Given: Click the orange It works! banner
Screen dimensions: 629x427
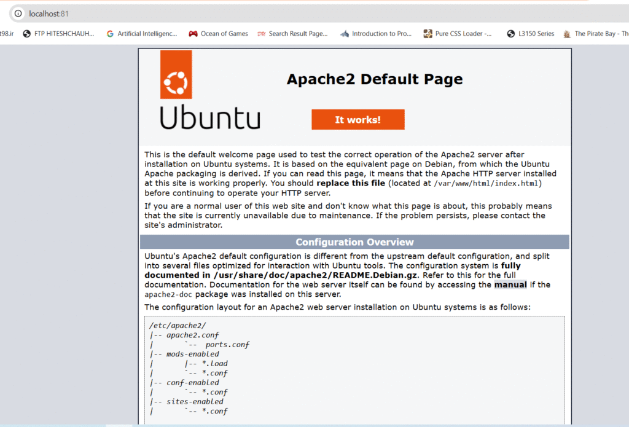Looking at the screenshot, I should pyautogui.click(x=357, y=120).
